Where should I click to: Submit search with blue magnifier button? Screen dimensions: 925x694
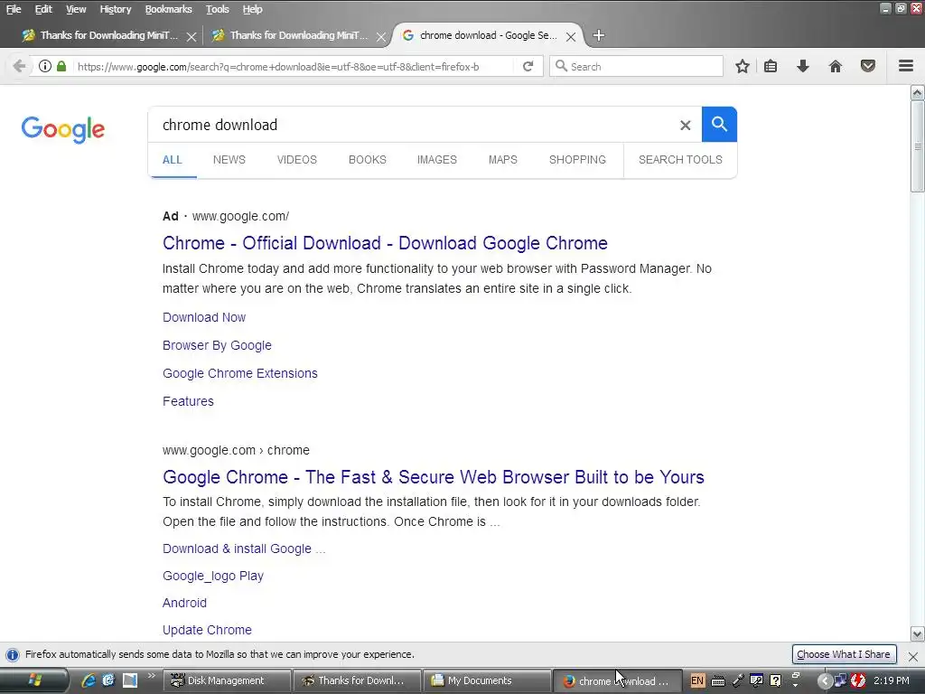719,125
